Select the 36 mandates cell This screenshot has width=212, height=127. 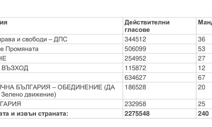[202, 39]
